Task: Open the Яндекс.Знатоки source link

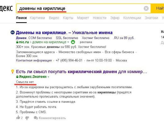Action: pyautogui.click(x=32, y=77)
